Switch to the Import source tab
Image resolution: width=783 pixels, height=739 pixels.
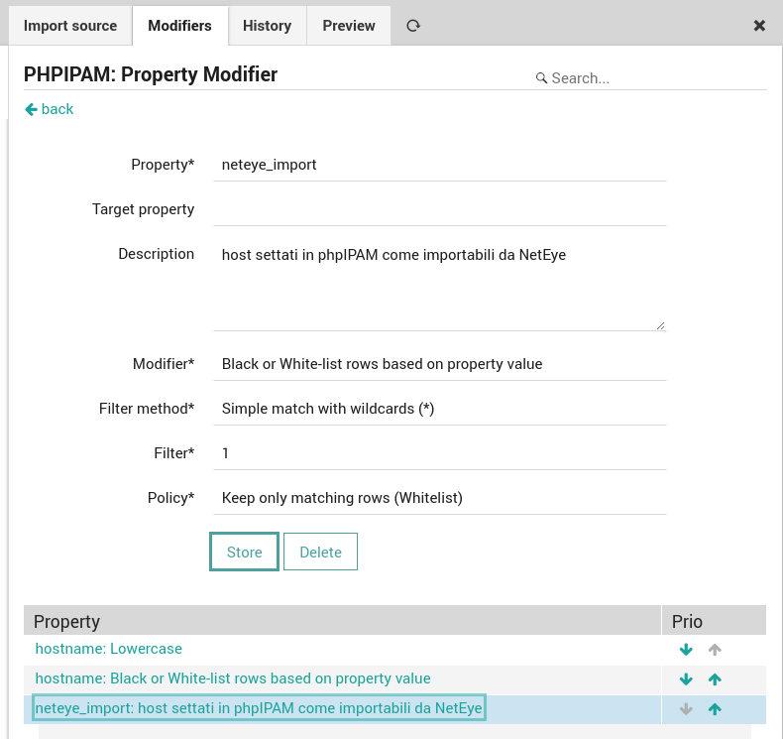70,26
